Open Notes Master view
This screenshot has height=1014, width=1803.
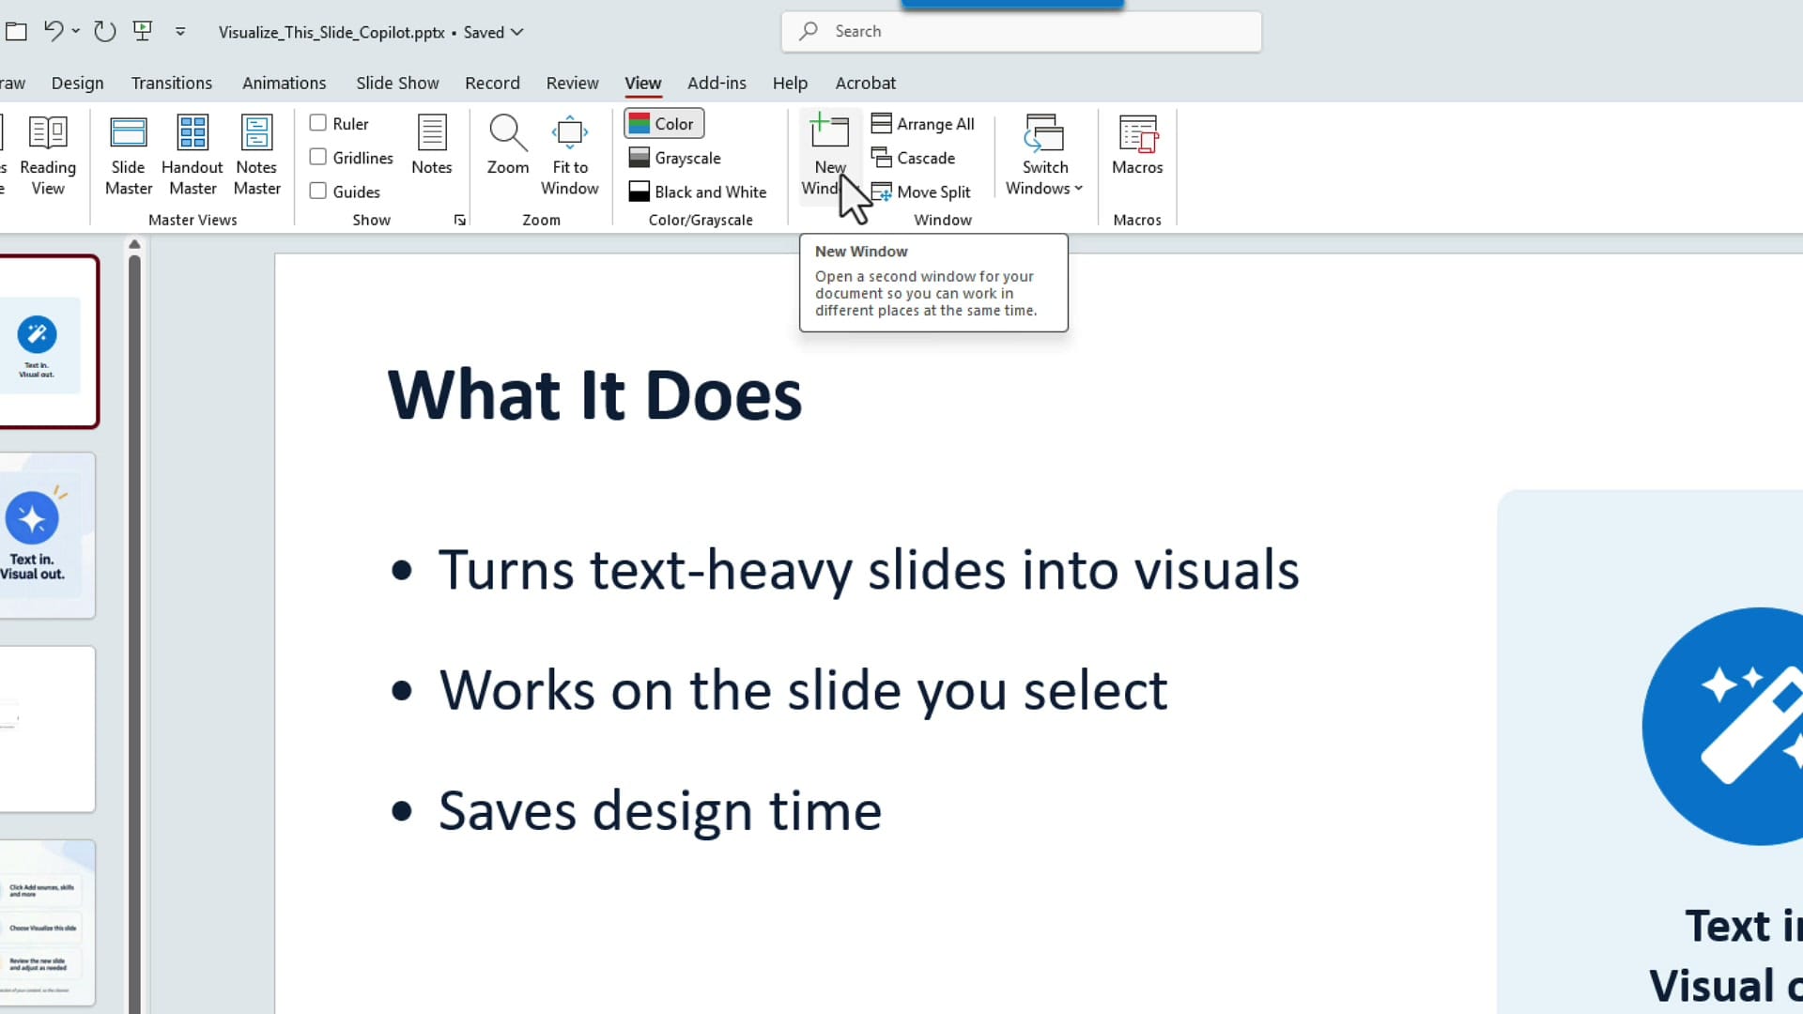256,155
